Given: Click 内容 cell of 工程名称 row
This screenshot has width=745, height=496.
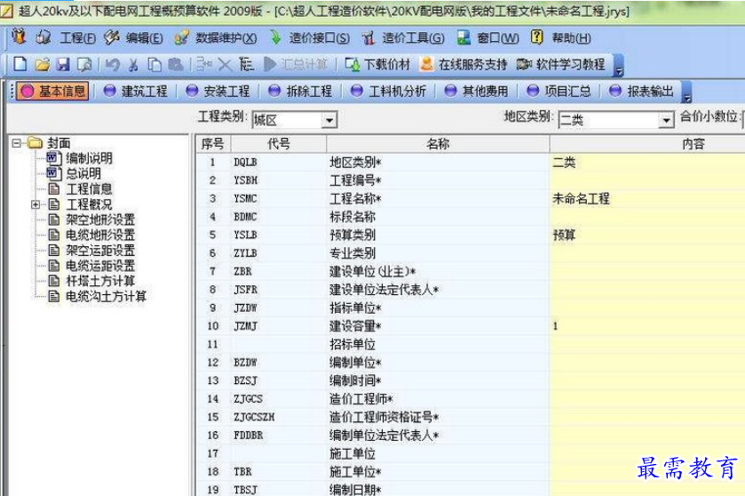Looking at the screenshot, I should tap(647, 199).
